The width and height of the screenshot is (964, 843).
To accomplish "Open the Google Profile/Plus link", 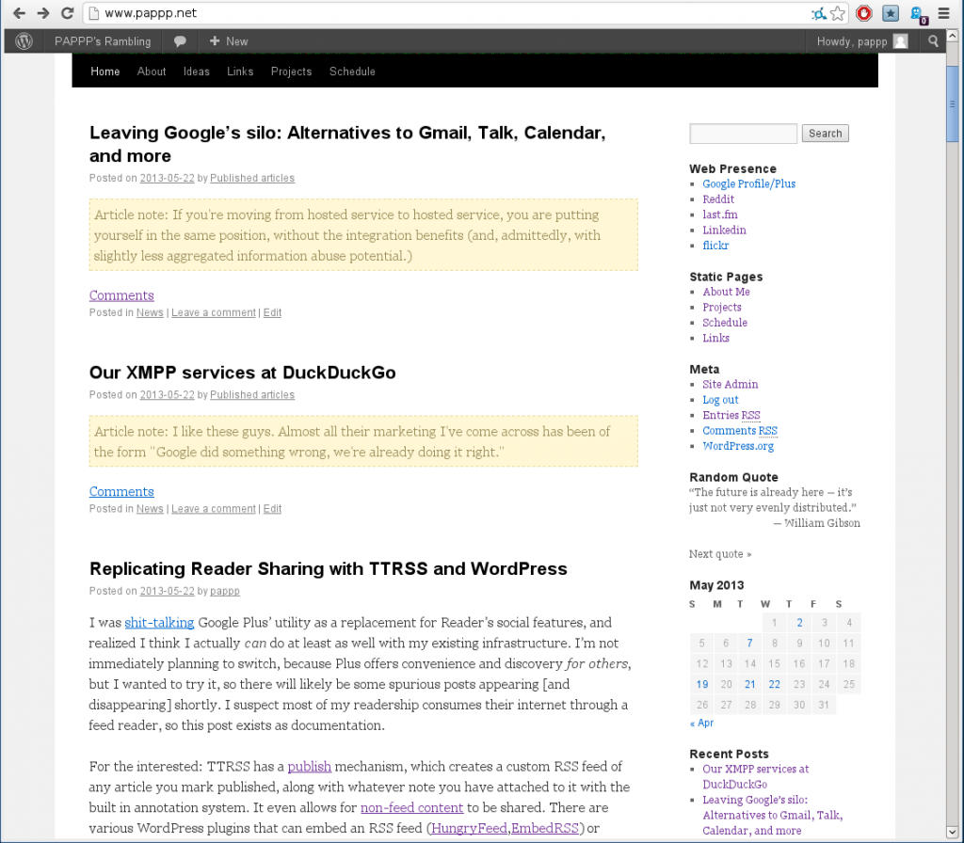I will (x=748, y=183).
